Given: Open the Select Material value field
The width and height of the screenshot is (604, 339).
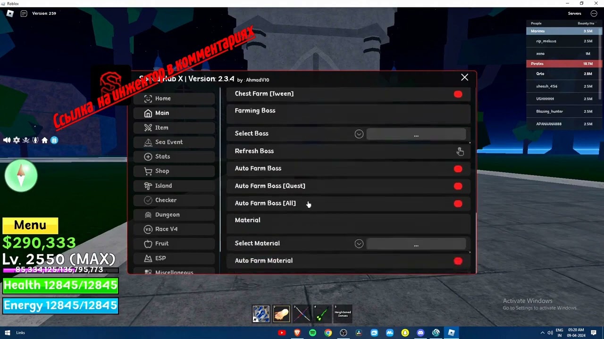Looking at the screenshot, I should [416, 244].
